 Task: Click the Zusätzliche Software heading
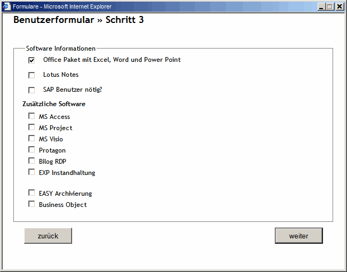(54, 104)
